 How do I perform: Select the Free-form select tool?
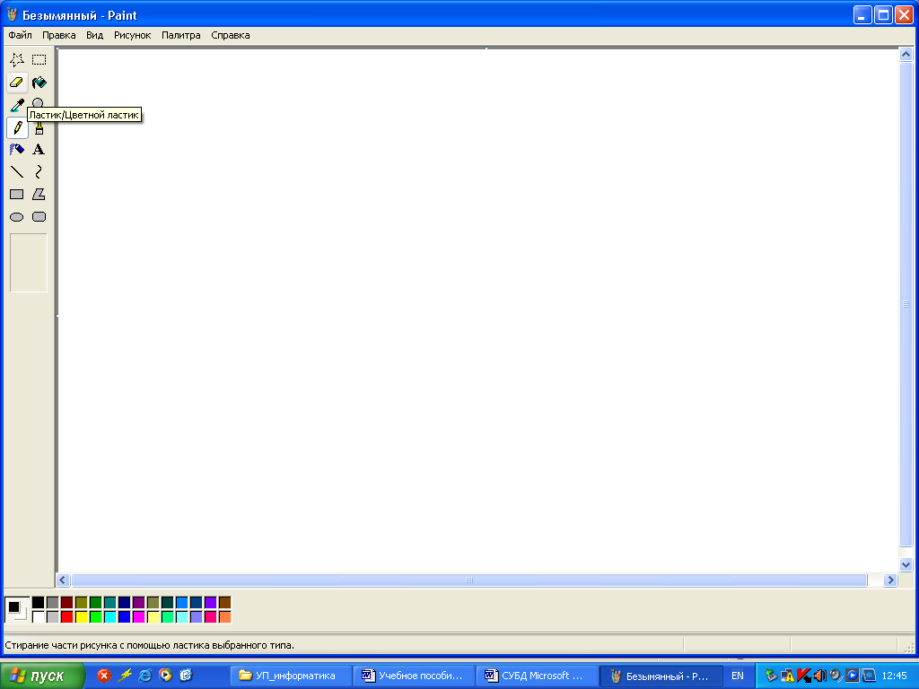[17, 60]
